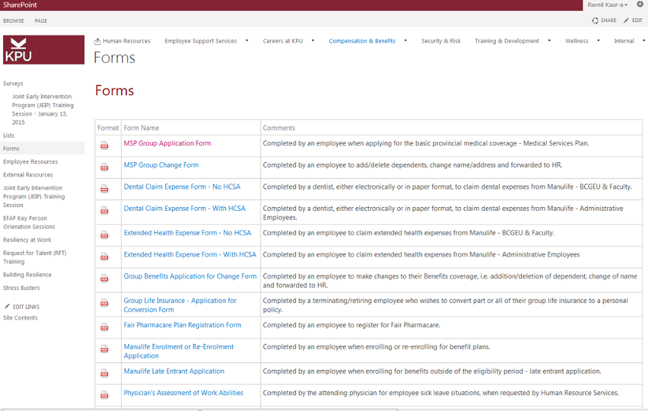
Task: Click the pencil icon for Edit Links
Action: [x=7, y=307]
